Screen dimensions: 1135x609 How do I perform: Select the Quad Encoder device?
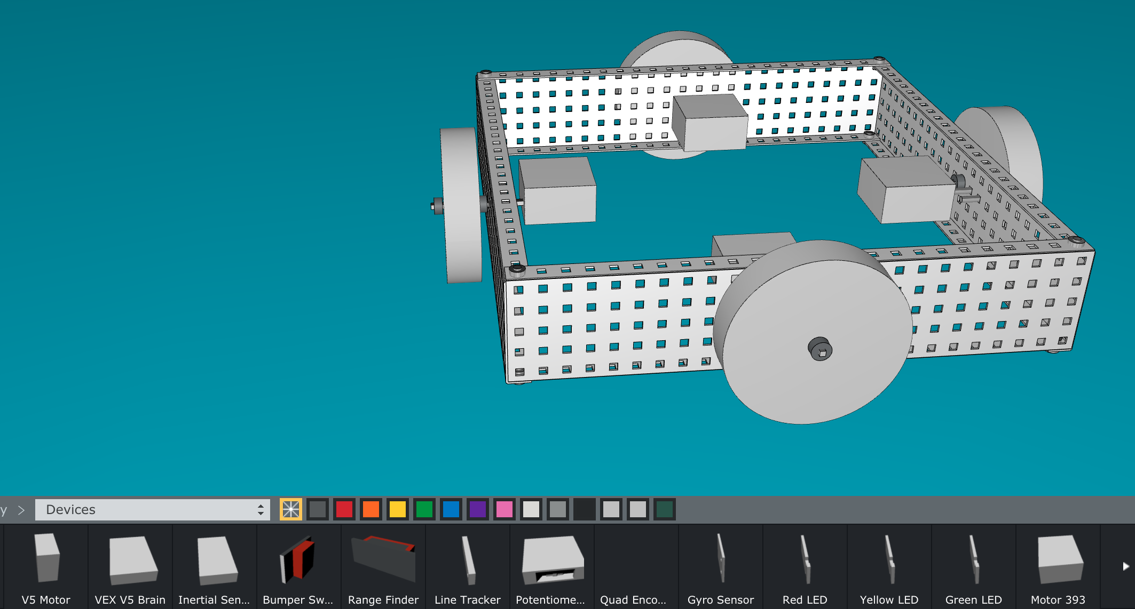[636, 567]
